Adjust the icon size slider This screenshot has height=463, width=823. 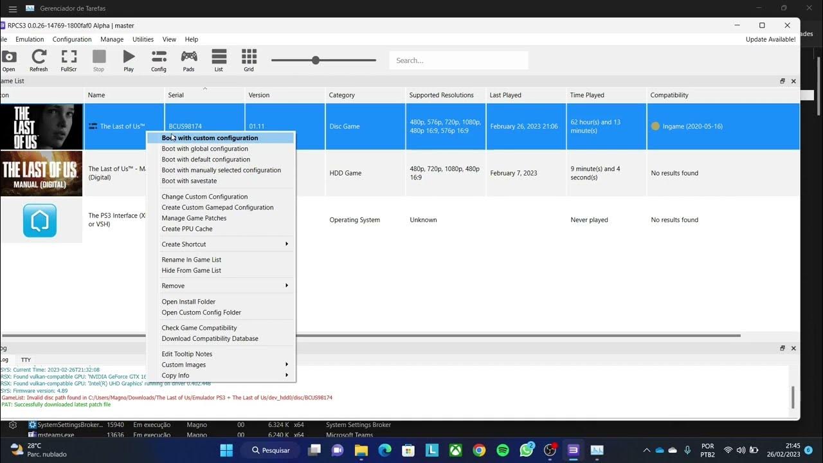[x=323, y=60]
